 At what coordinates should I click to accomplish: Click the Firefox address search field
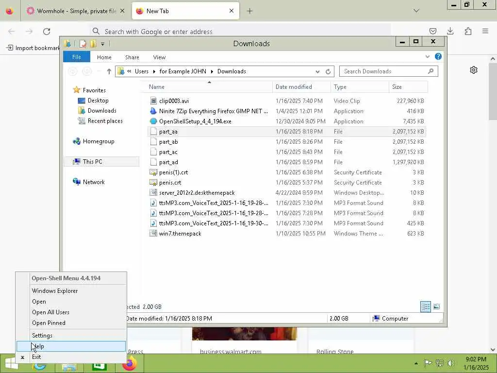tap(240, 32)
